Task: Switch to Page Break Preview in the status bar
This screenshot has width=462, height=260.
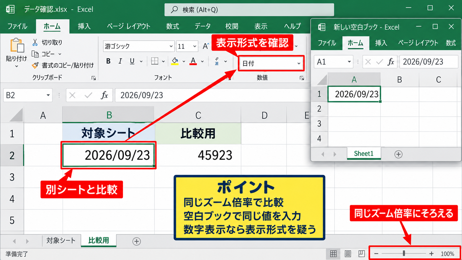Action: pos(362,254)
